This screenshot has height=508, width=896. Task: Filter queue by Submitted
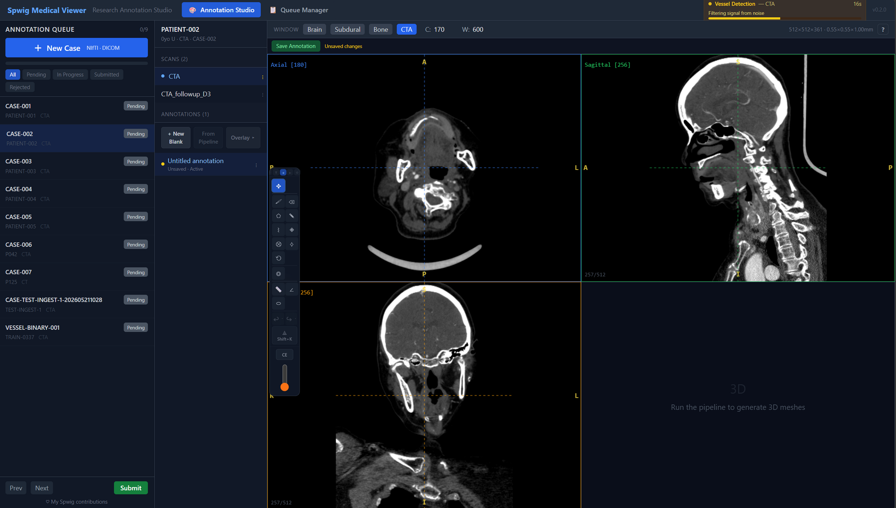[x=106, y=75]
